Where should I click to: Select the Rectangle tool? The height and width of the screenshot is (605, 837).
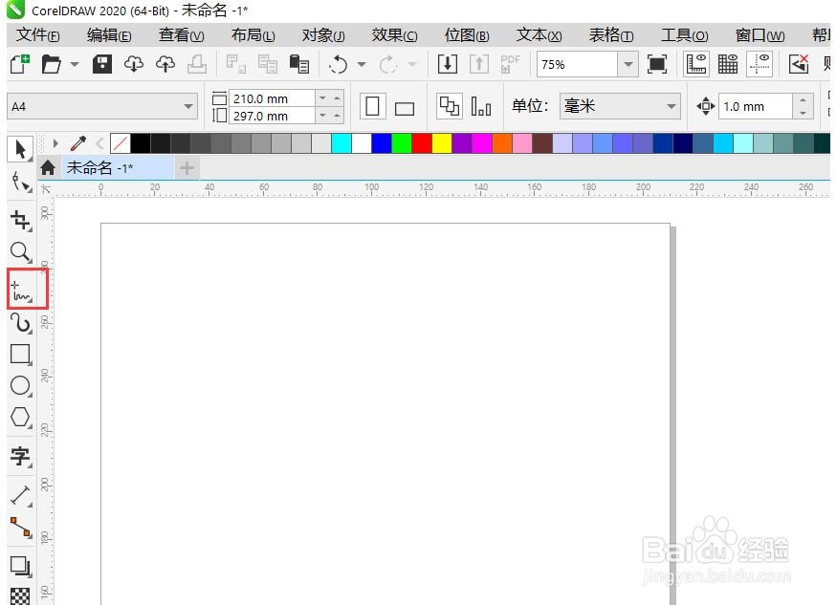[21, 355]
